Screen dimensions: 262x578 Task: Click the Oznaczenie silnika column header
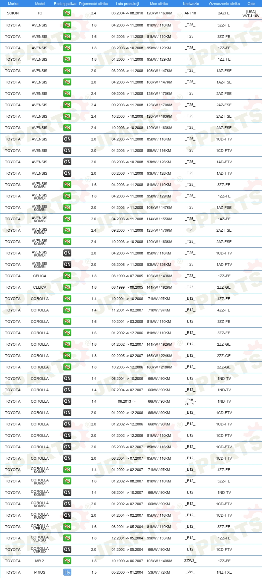(x=224, y=4)
